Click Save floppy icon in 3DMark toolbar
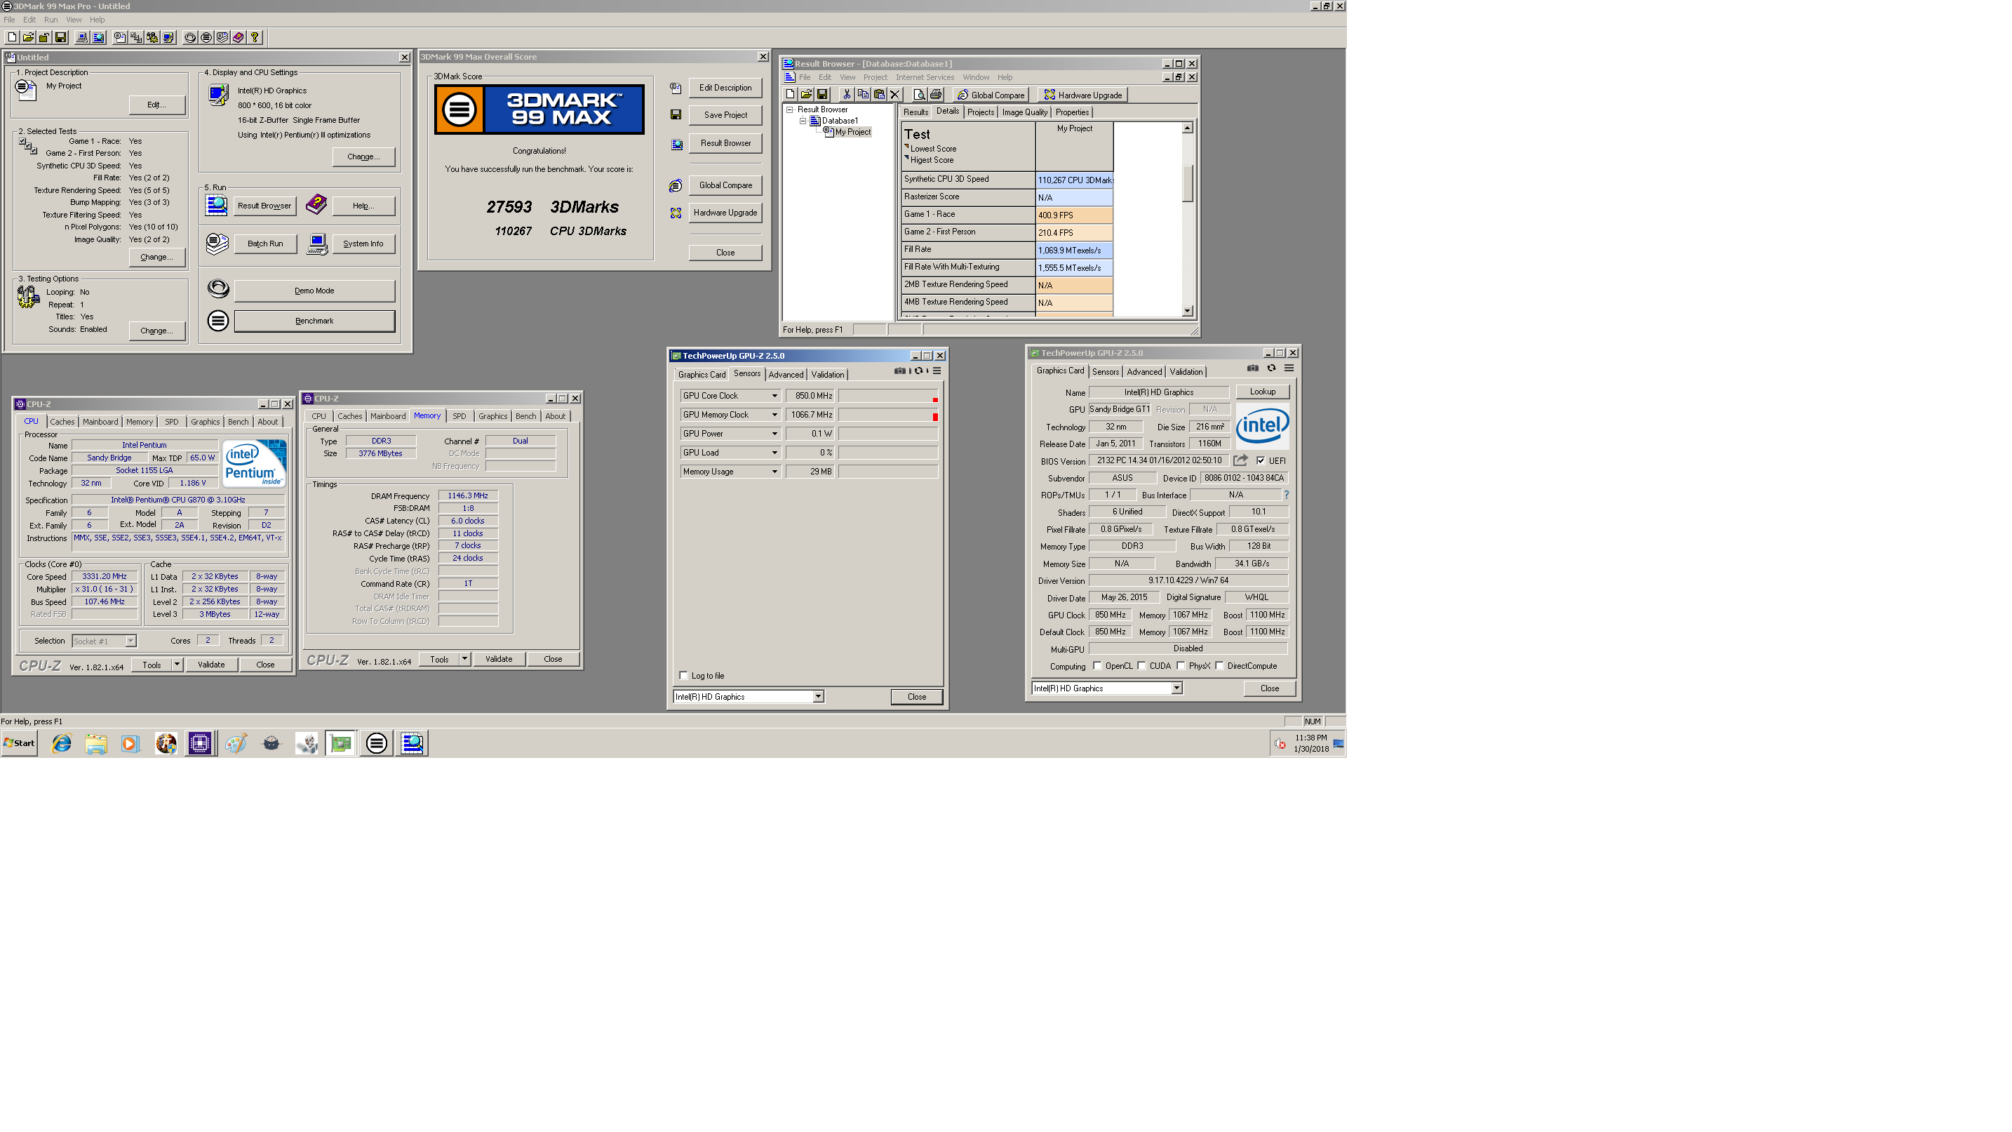The height and width of the screenshot is (1132, 2012). pos(61,37)
